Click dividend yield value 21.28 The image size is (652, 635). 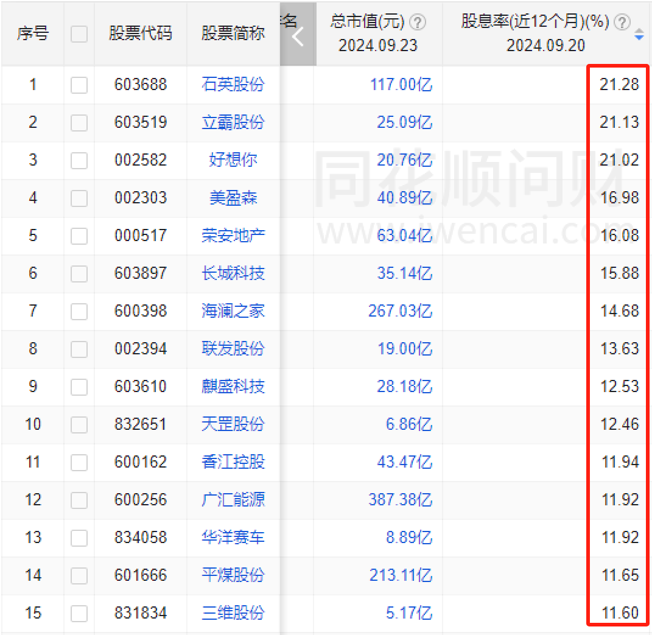click(x=619, y=85)
